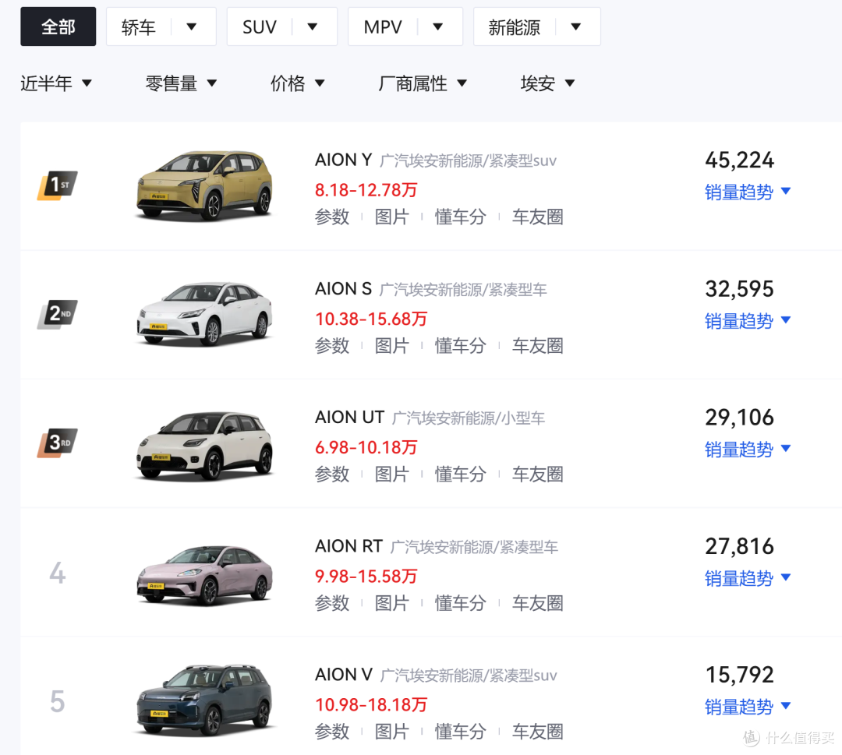
Task: Click the sales figure 32,595
Action: tap(739, 289)
